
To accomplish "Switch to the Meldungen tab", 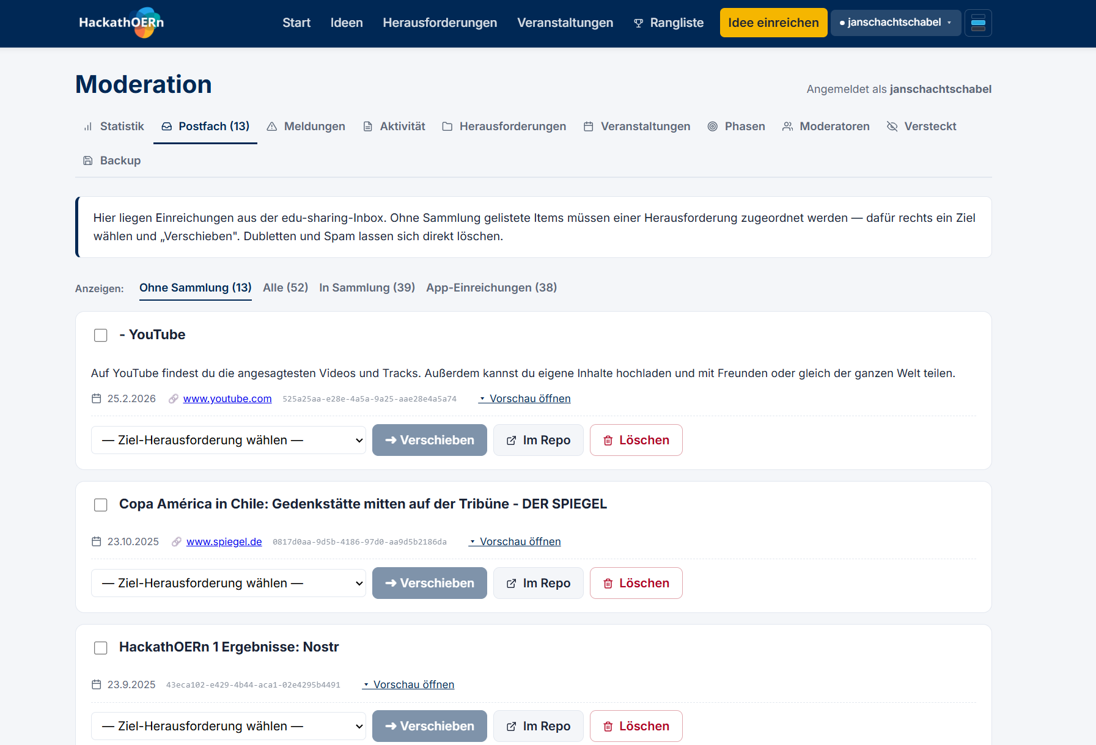I will 306,127.
